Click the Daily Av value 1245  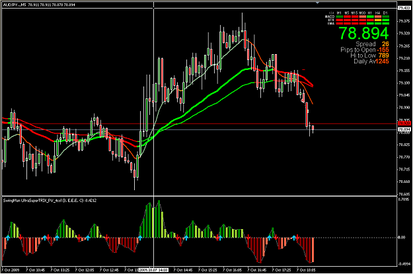point(382,61)
